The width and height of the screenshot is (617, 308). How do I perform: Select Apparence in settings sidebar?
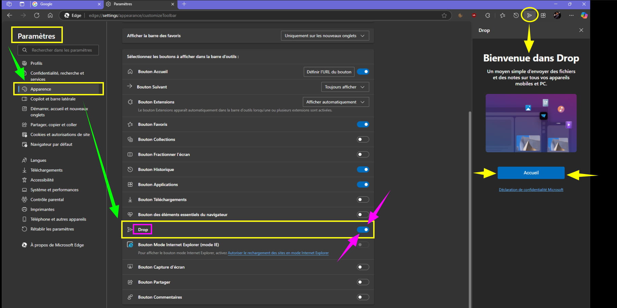(x=58, y=89)
